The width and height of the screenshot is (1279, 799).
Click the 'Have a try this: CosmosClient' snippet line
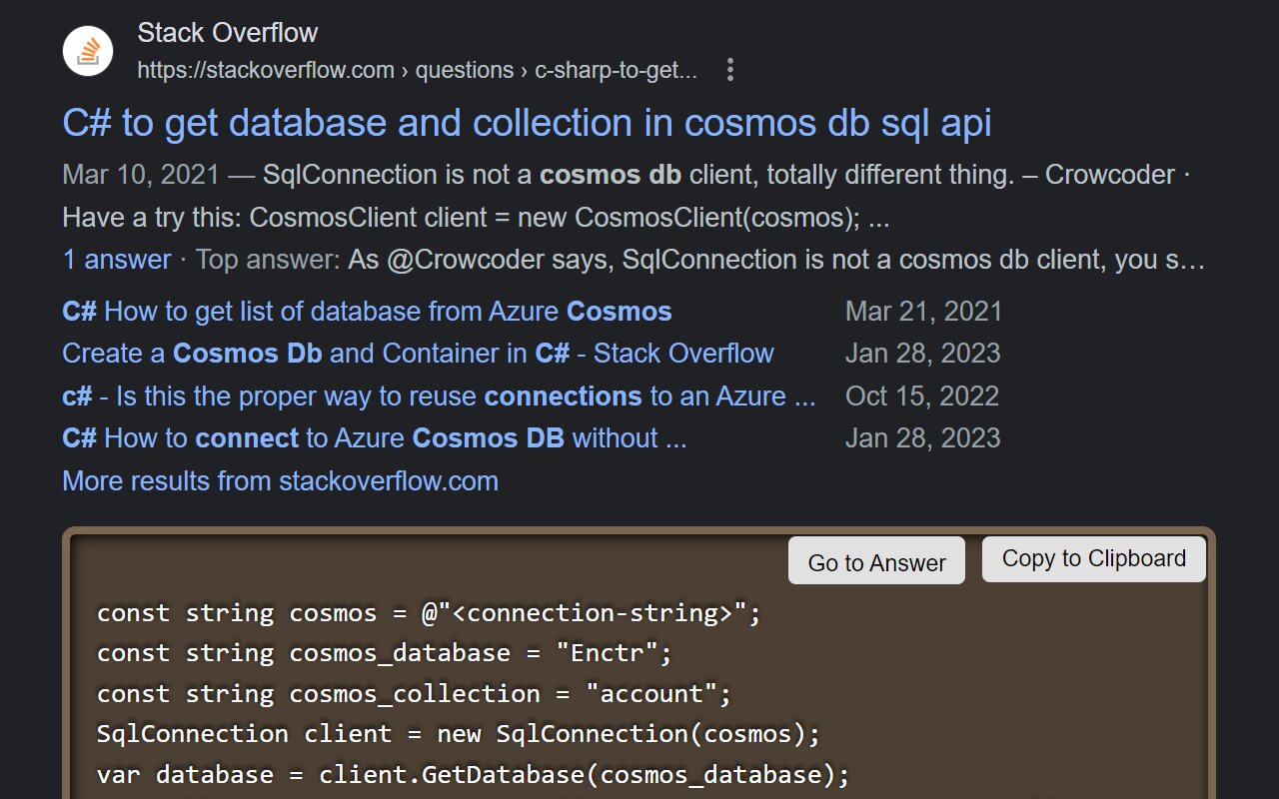pyautogui.click(x=476, y=218)
